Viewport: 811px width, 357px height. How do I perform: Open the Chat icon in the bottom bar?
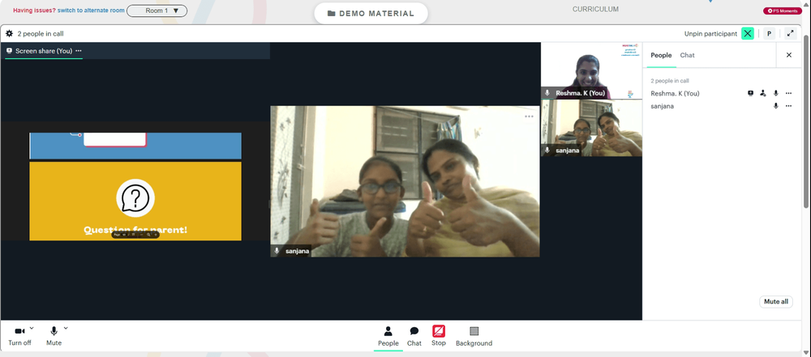pos(414,336)
